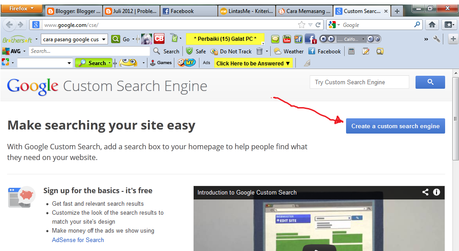Open the bookmarks menu button
This screenshot has width=459, height=251.
point(449,25)
